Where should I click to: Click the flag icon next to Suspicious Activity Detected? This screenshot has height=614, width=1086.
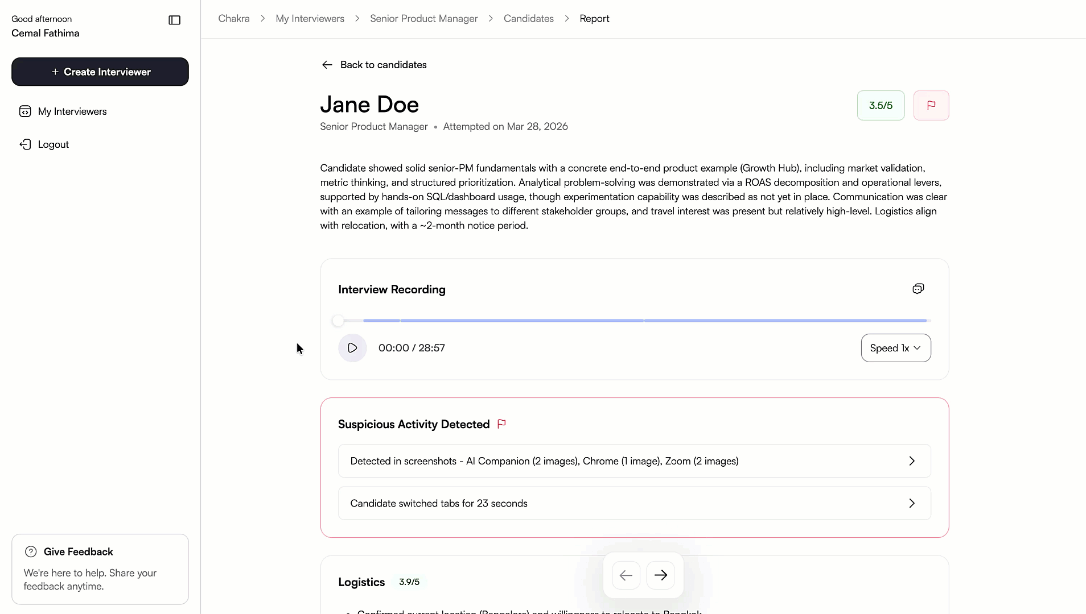point(501,424)
